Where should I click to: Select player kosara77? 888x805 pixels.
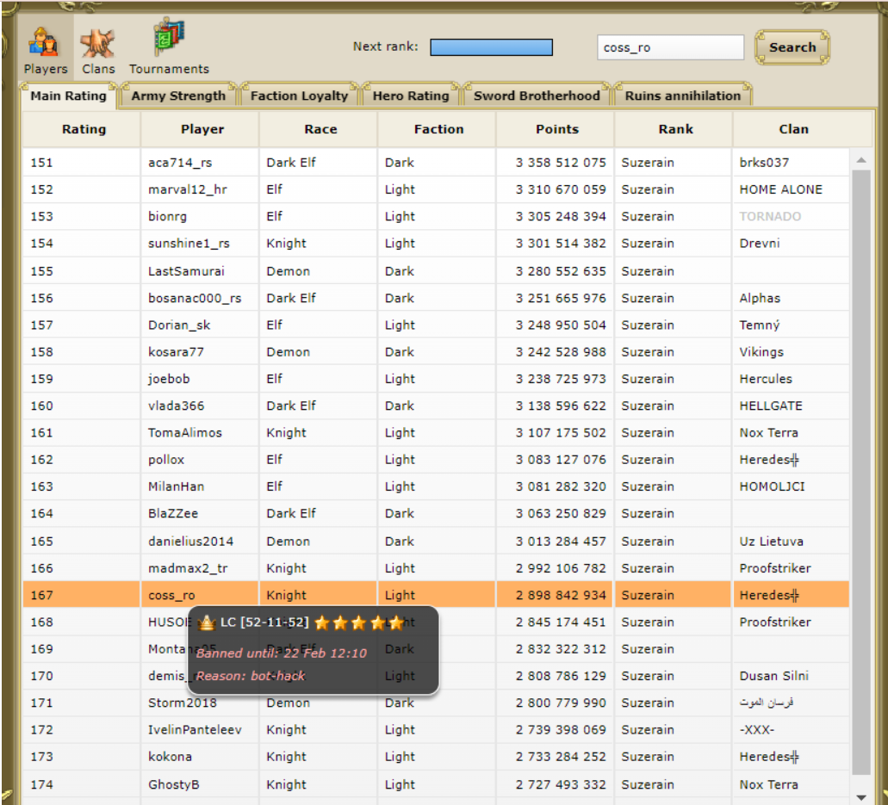(176, 352)
